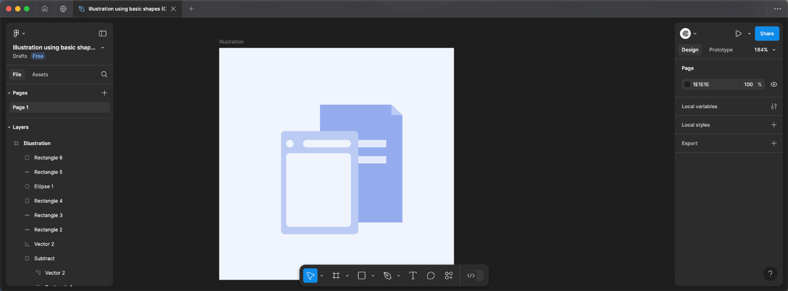Toggle page background visibility eye
The width and height of the screenshot is (788, 291).
774,84
